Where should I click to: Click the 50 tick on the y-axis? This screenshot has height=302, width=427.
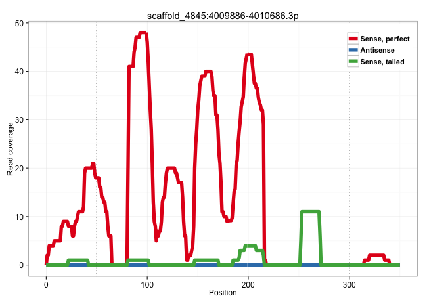tap(19, 23)
